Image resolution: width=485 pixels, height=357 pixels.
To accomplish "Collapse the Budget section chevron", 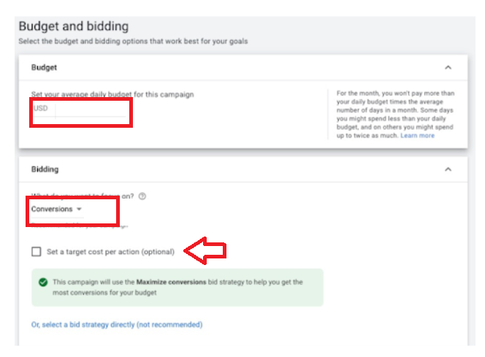I will pos(448,67).
